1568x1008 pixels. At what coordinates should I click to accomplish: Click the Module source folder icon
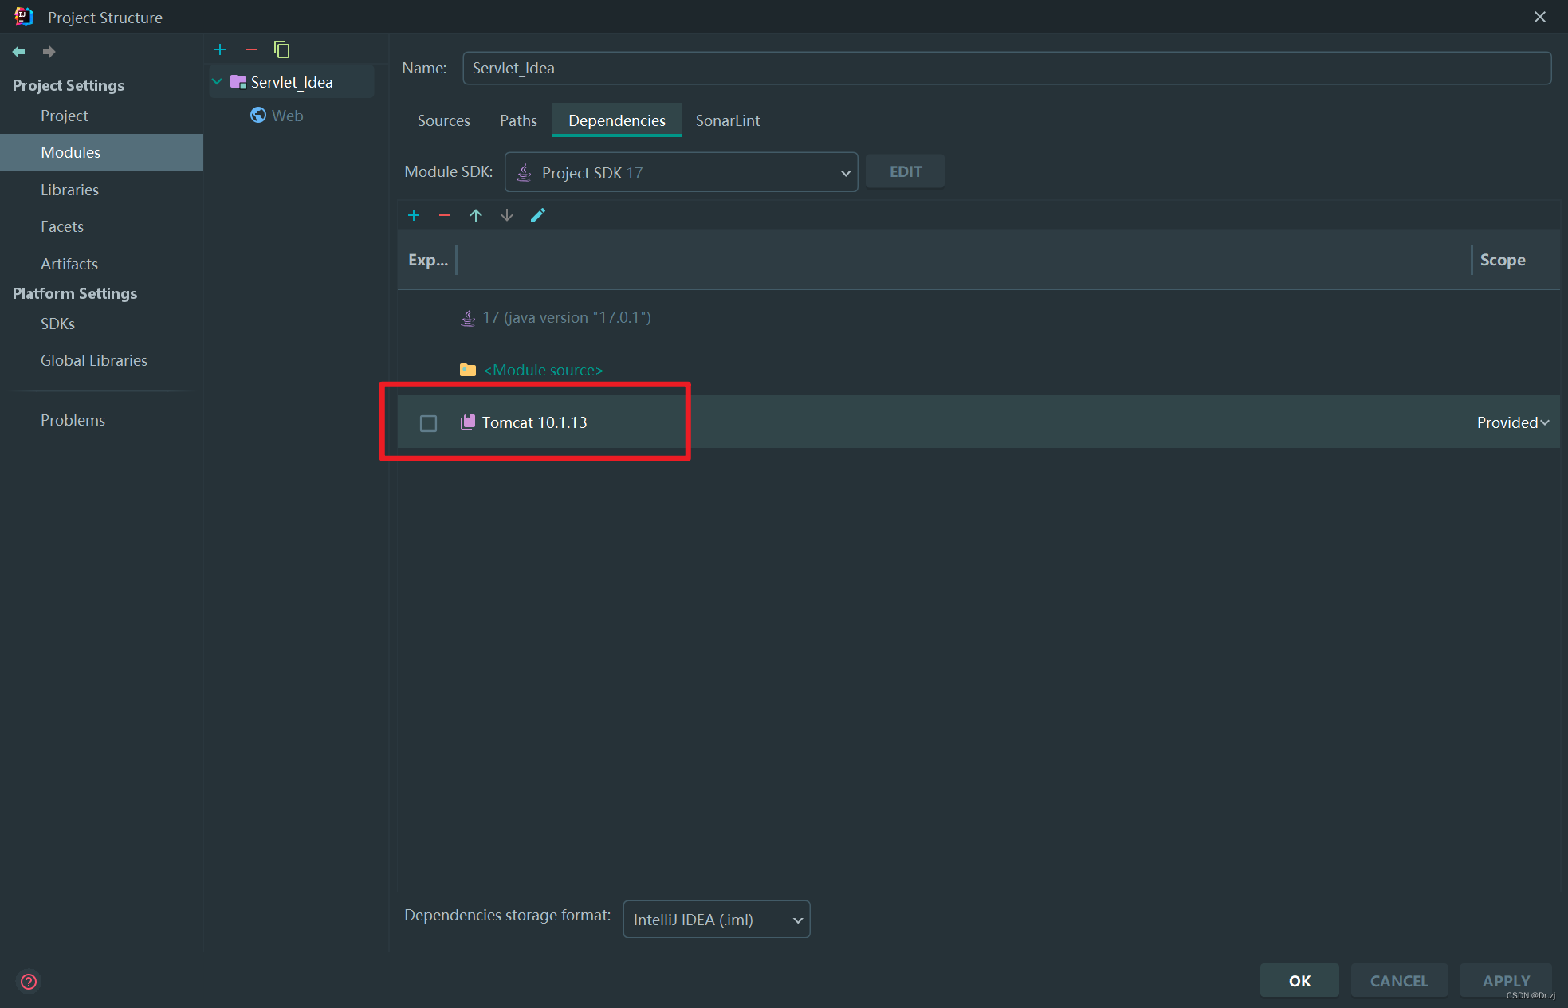coord(468,370)
